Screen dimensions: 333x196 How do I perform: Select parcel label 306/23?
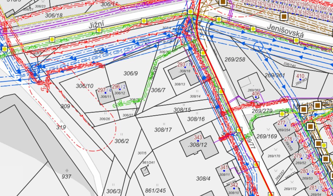pos(40,6)
